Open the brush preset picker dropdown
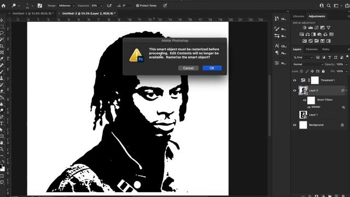 click(32, 6)
